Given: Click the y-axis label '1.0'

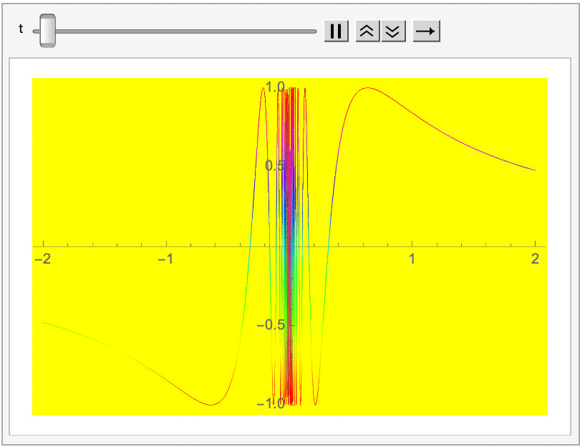Looking at the screenshot, I should click(275, 87).
